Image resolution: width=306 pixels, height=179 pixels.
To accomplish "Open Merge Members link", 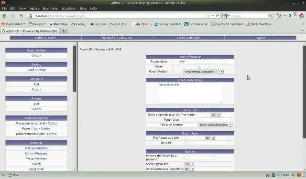I will 36,158.
